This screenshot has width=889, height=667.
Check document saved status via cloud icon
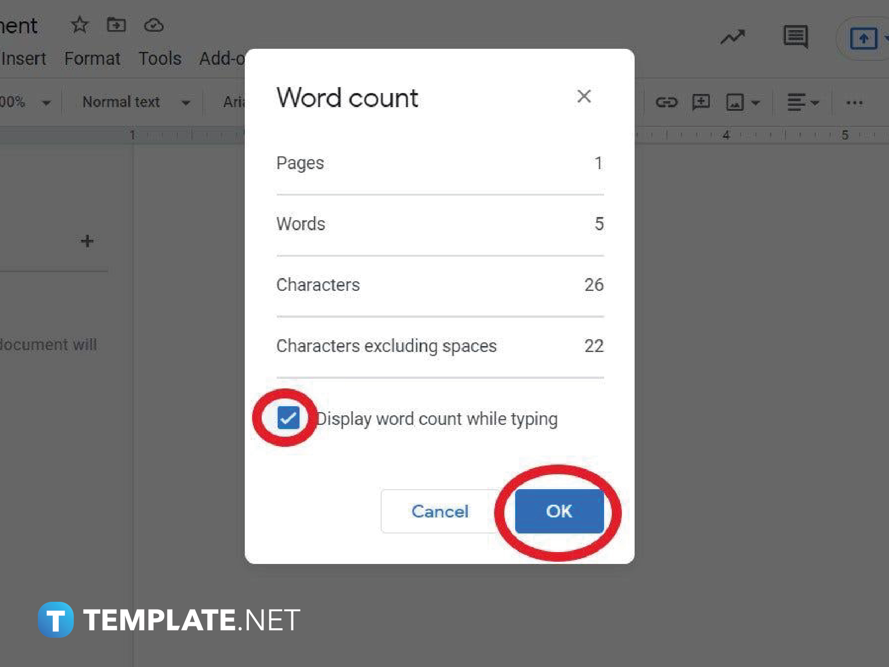point(153,26)
